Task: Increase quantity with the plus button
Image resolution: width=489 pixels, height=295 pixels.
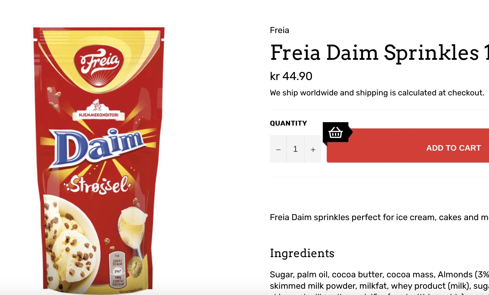Action: click(313, 149)
